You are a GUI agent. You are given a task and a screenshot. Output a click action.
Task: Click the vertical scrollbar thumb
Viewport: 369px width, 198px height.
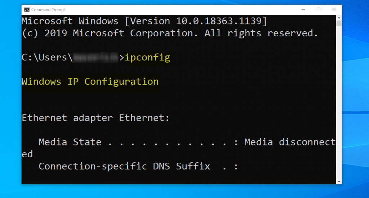(339, 23)
